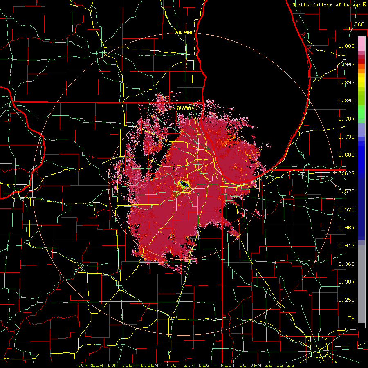Pick the orange color bar segment
Image resolution: width=368 pixels, height=368 pixels.
[361, 71]
